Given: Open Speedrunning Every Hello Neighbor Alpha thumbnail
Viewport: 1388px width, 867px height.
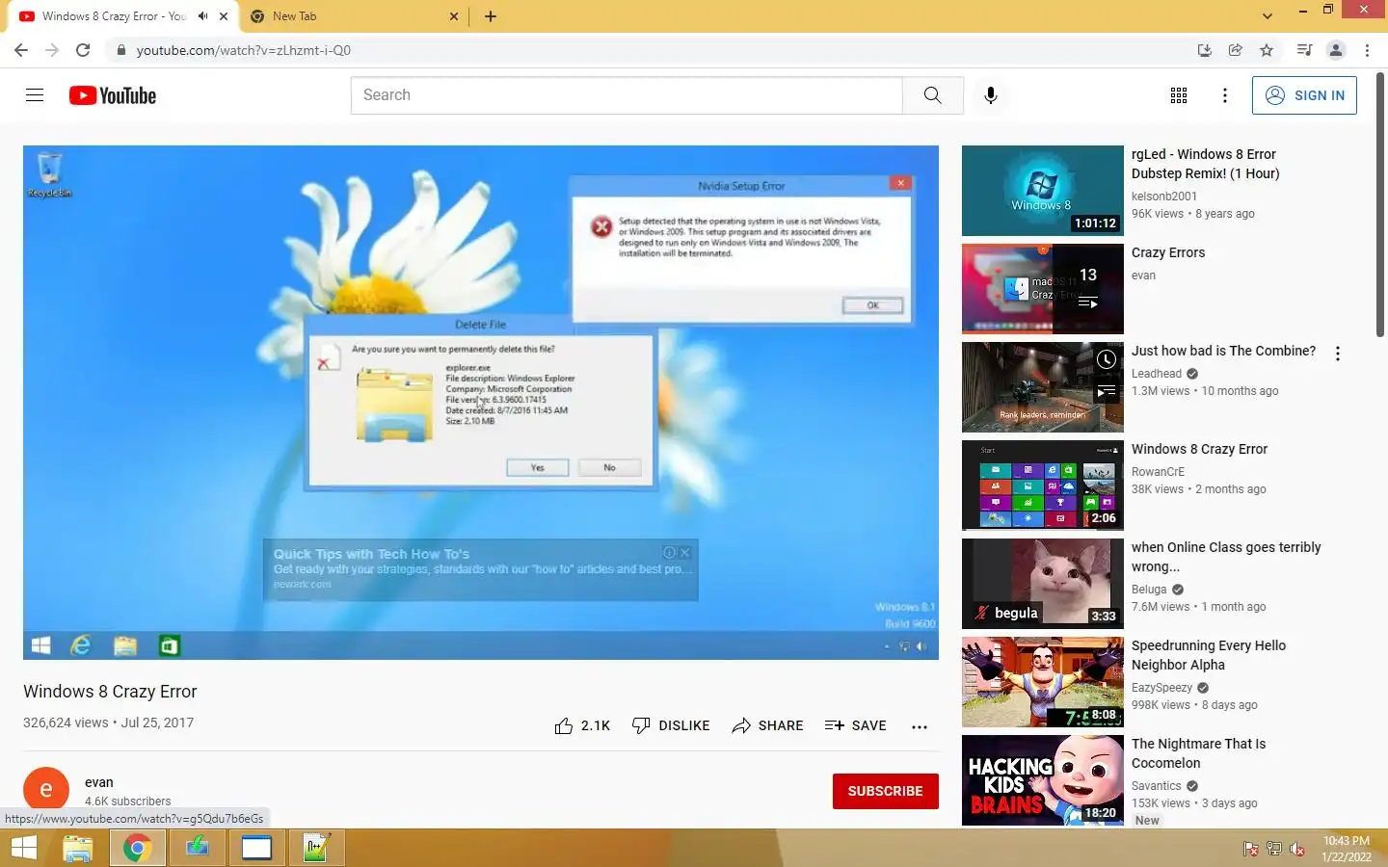Looking at the screenshot, I should pyautogui.click(x=1042, y=682).
